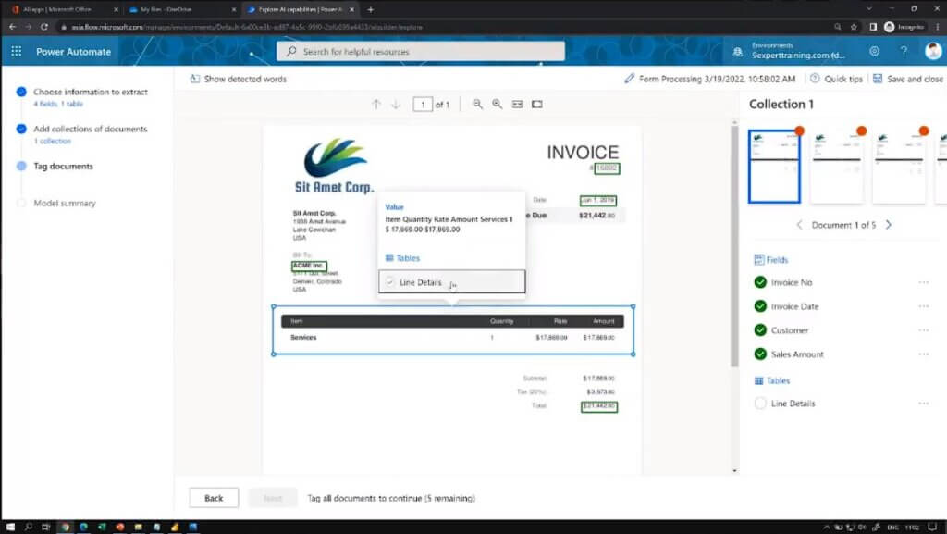Click the page number input box

[422, 104]
